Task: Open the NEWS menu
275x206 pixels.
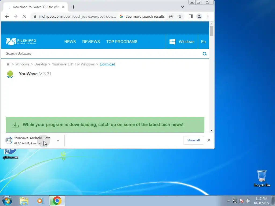Action: 70,42
